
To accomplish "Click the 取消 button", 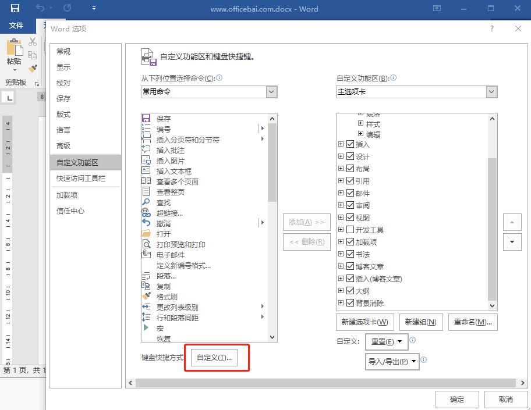I will pyautogui.click(x=506, y=400).
